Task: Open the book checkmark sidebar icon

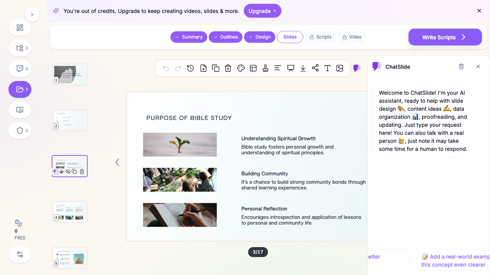Action: pyautogui.click(x=20, y=110)
